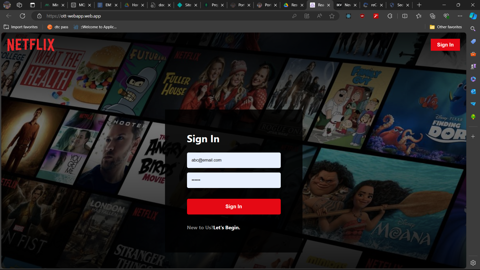The image size is (480, 270).
Task: Click the password input field
Action: pyautogui.click(x=233, y=180)
